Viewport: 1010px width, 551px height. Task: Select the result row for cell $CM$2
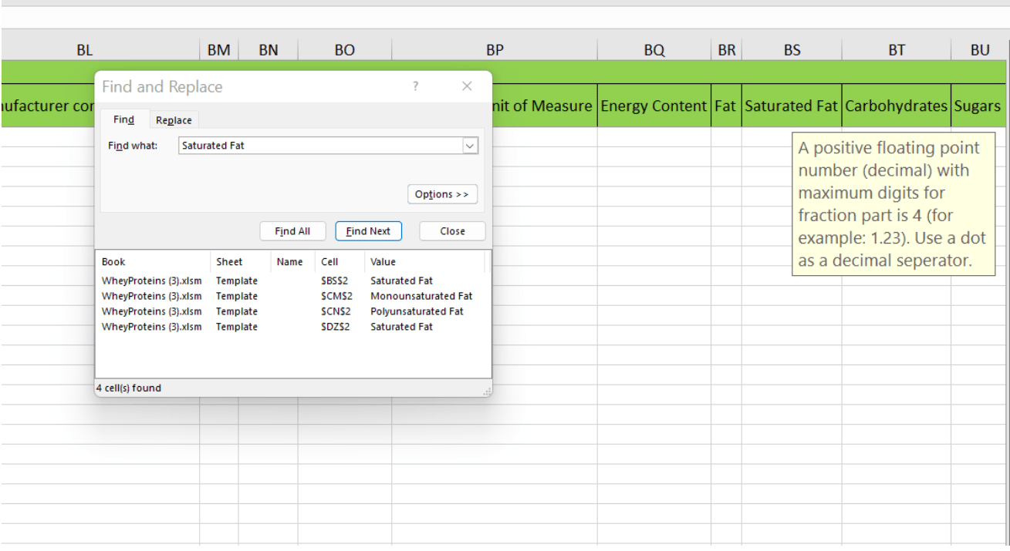292,296
